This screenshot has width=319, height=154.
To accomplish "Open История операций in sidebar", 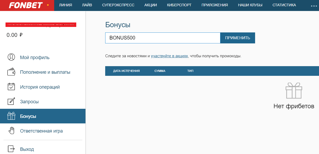I will point(40,87).
